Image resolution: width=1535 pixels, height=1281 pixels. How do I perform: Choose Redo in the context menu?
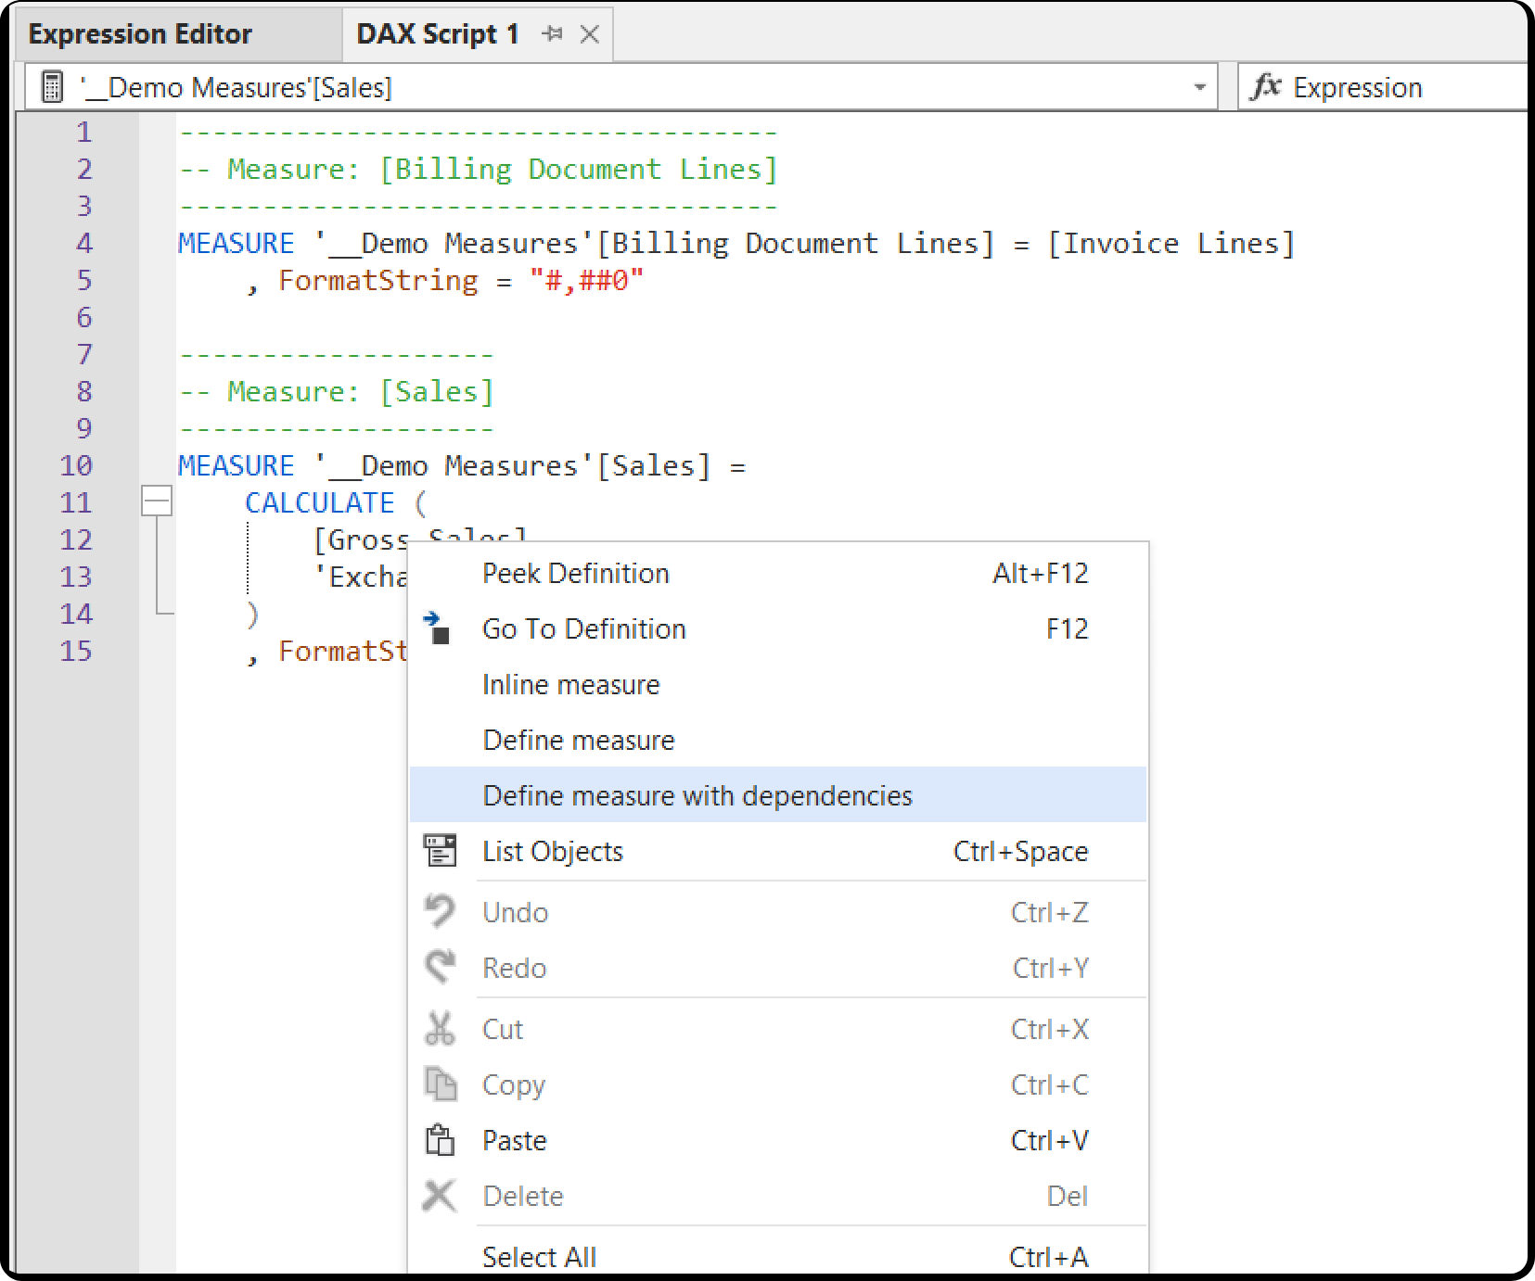(778, 968)
